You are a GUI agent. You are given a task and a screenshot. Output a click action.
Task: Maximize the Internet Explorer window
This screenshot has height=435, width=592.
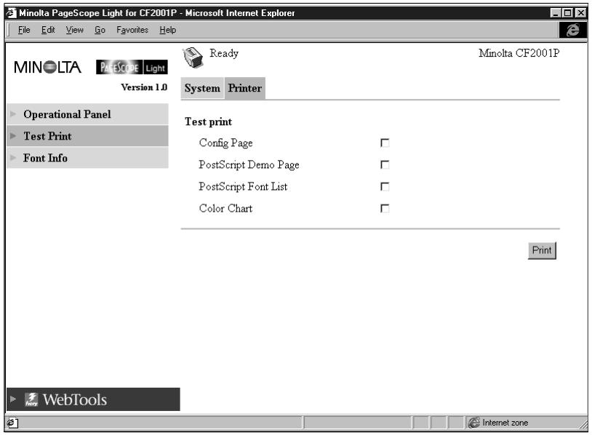(x=567, y=13)
